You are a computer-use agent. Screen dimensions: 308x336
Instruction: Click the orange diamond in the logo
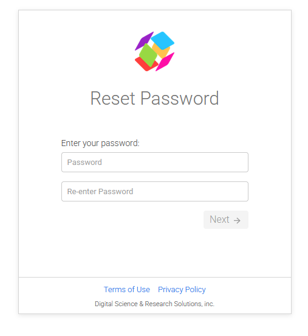pos(162,51)
